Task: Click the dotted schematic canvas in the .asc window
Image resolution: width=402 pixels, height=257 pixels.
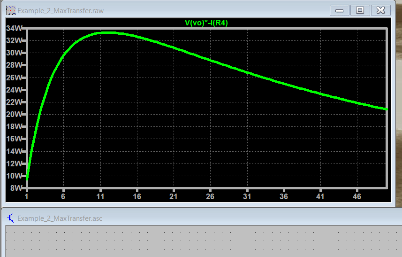Action: tap(202, 242)
